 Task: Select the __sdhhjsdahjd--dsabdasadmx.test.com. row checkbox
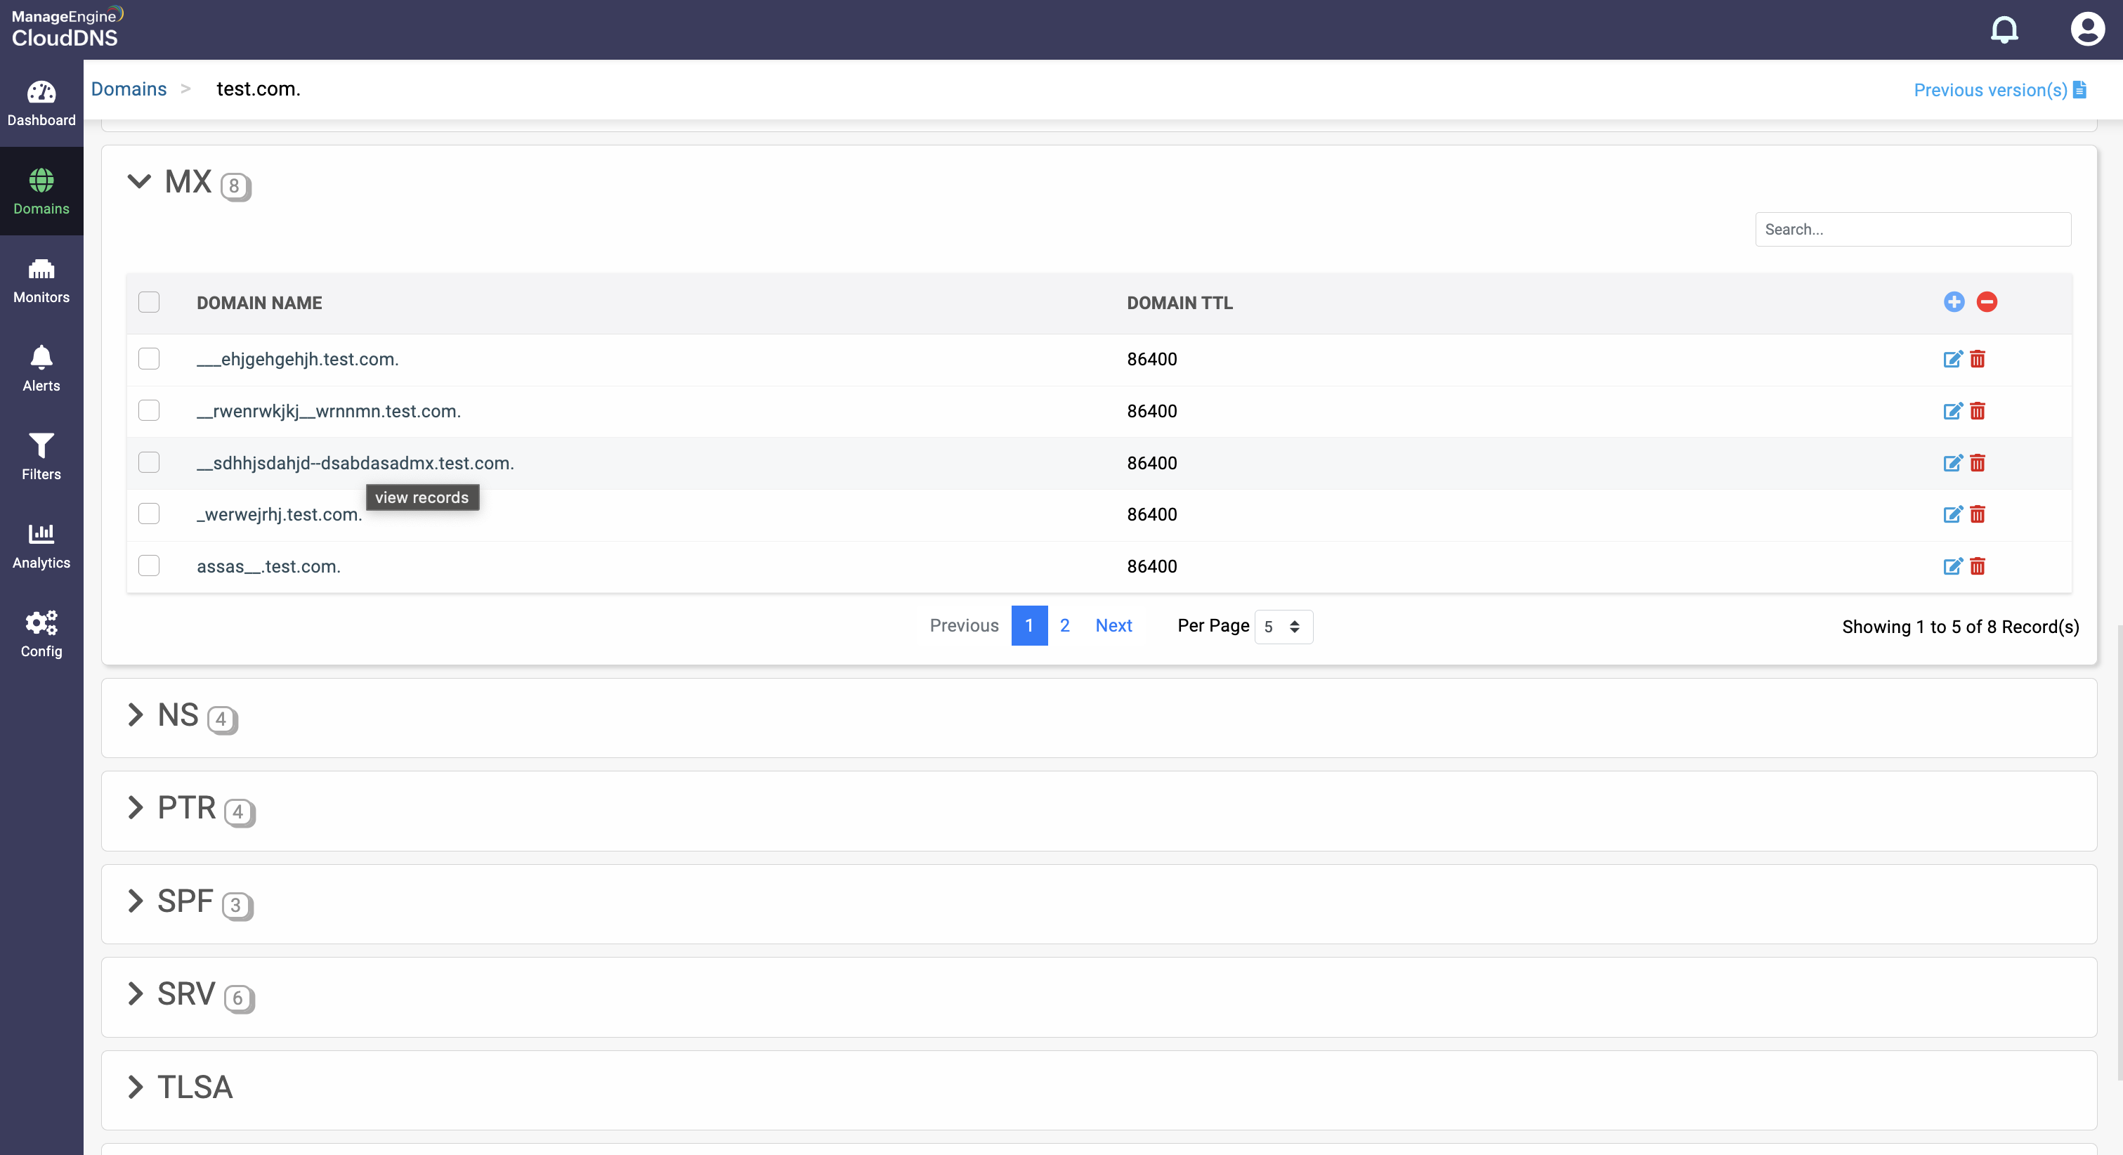[x=149, y=462]
